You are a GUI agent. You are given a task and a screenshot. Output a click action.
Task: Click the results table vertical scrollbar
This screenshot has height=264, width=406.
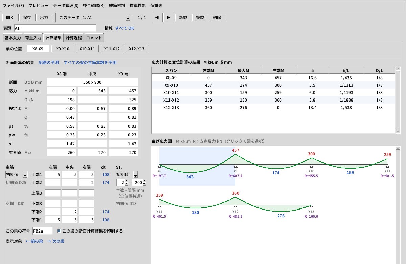click(x=398, y=100)
